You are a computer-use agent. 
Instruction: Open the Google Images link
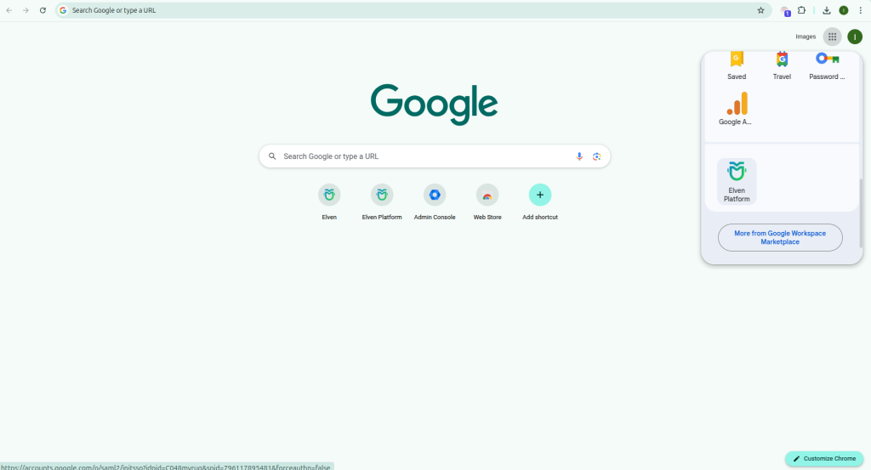coord(806,37)
